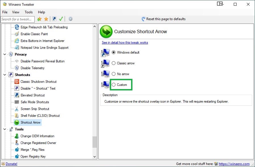255x167 pixels.
Task: Open the File menu
Action: pos(5,12)
